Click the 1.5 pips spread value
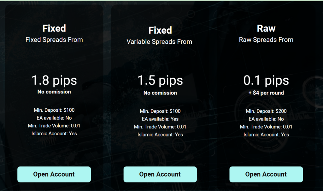 pos(160,81)
